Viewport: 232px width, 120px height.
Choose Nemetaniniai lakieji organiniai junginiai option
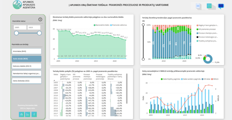pyautogui.click(x=27, y=73)
